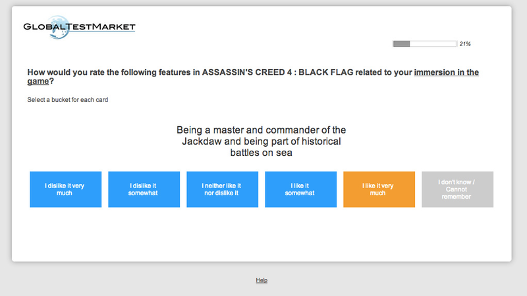Select the "I like it somewhat" bucket
Viewport: 527px width, 296px height.
point(301,189)
